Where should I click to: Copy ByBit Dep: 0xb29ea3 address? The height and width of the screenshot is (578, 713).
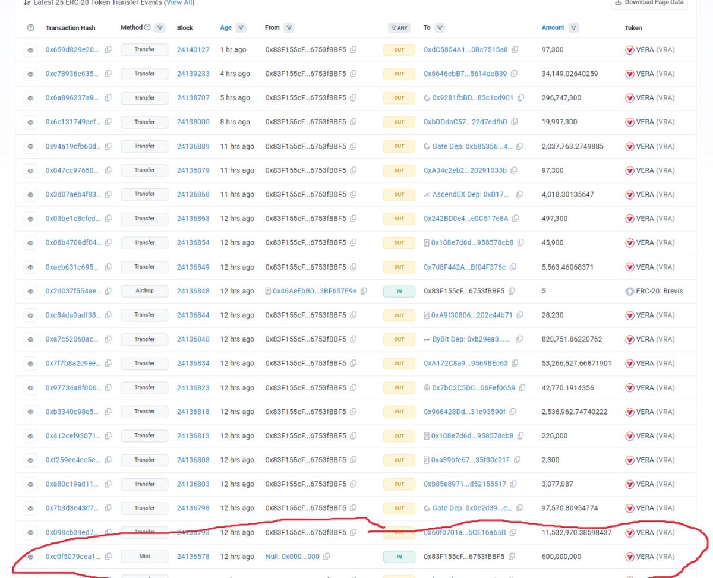pos(520,339)
